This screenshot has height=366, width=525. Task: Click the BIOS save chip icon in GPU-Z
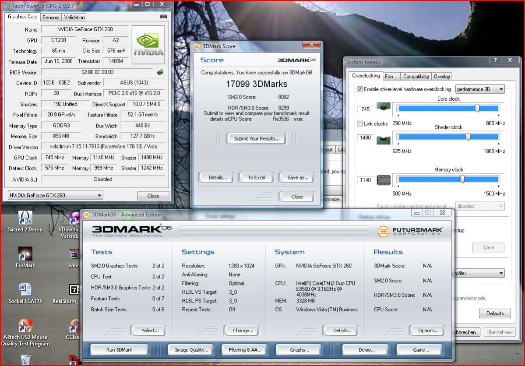click(160, 72)
